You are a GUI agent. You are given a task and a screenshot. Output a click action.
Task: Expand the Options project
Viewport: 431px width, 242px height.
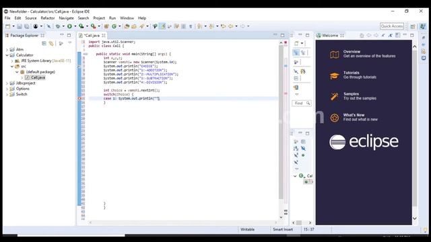click(x=7, y=89)
